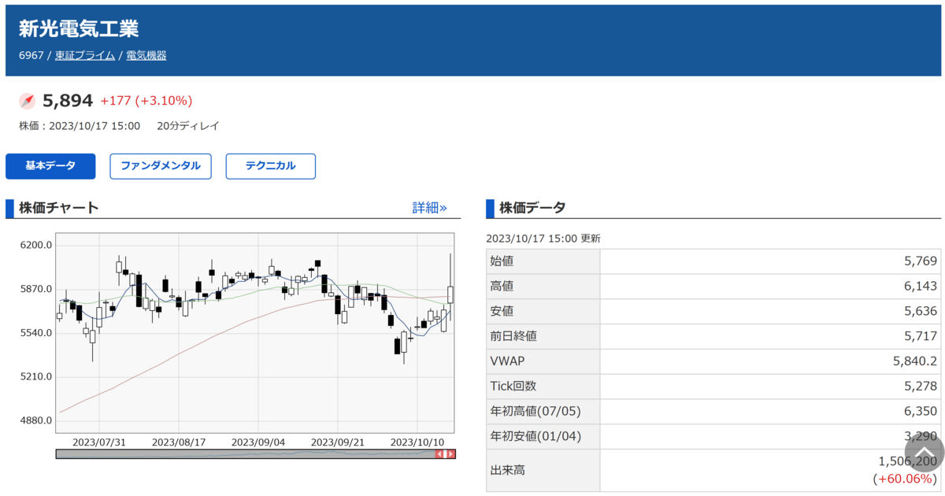Click the 株価チャート section heading
The height and width of the screenshot is (496, 945).
coord(59,208)
